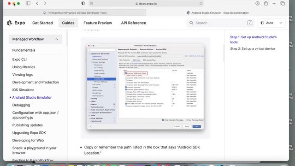295x166 pixels.
Task: Open the privacy shield icon
Action: 83,3
